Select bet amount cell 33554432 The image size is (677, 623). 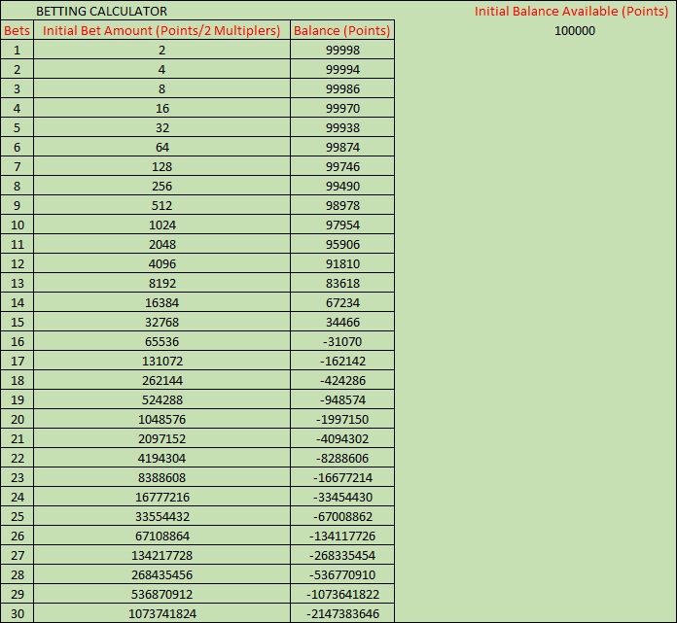point(161,515)
